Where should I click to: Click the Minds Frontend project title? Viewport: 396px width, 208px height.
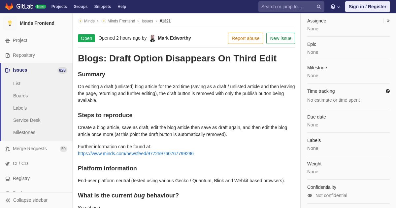click(x=37, y=23)
